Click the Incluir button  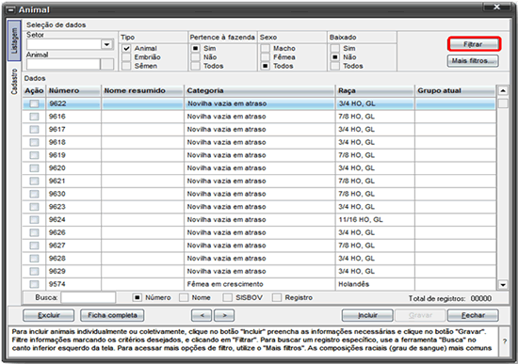367,315
